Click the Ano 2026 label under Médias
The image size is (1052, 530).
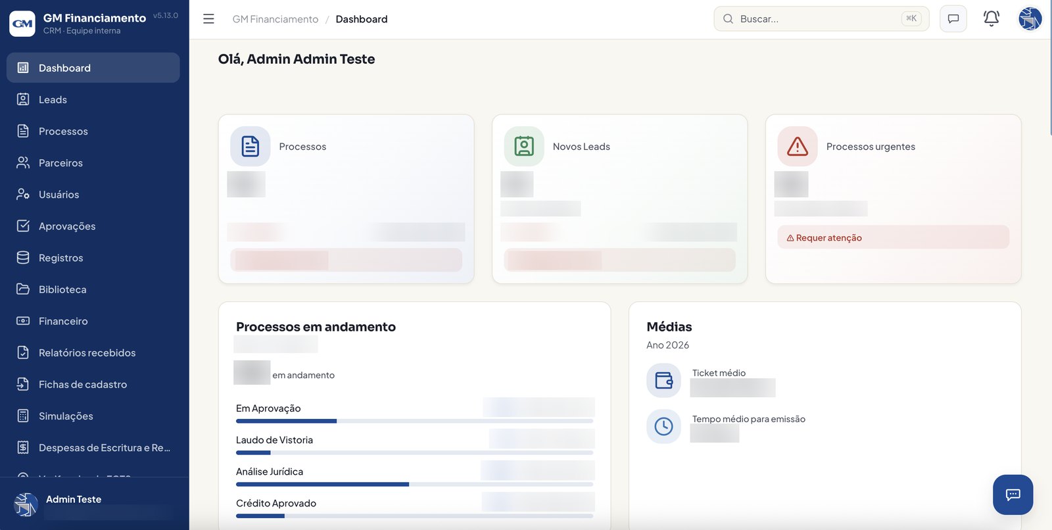[667, 345]
